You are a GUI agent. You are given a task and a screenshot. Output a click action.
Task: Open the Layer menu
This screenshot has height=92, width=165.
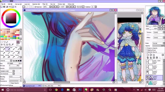(x=27, y=4)
